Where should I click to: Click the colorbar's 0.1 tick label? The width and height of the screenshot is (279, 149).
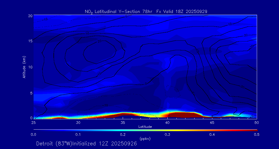point(78,135)
